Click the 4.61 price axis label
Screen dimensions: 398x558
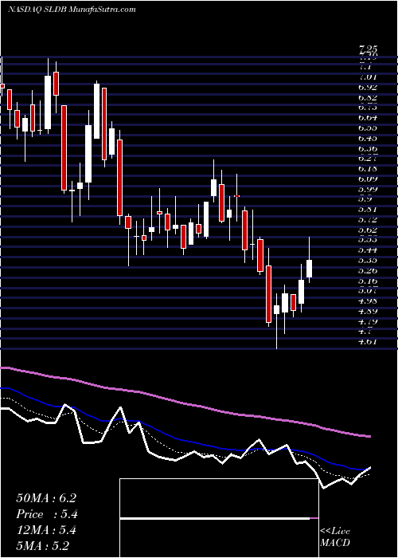point(368,342)
